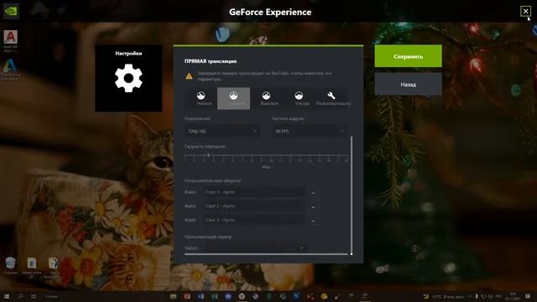Open the AutoCAD desktop shortcut
Image resolution: width=537 pixels, height=302 pixels.
pos(11,40)
